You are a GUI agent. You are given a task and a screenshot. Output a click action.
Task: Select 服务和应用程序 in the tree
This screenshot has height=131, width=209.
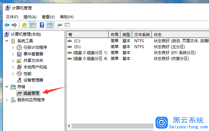tap(31, 100)
